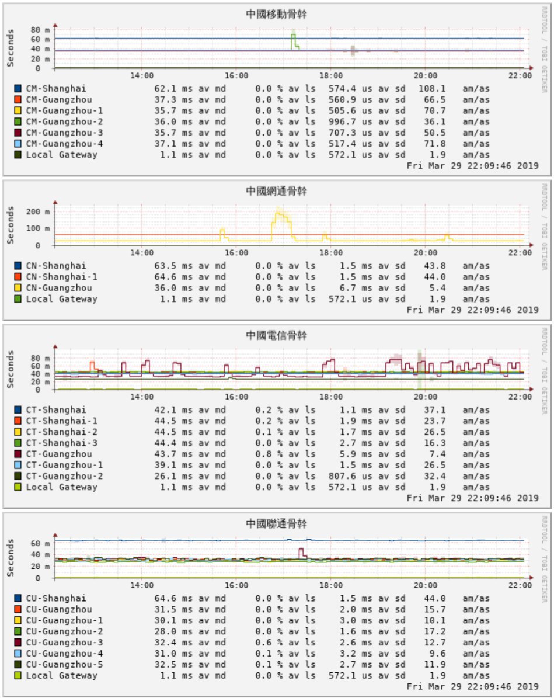The width and height of the screenshot is (554, 698).
Task: Click the 20:00 axis label on 中國電信骨幹 graph
Action: (x=426, y=397)
